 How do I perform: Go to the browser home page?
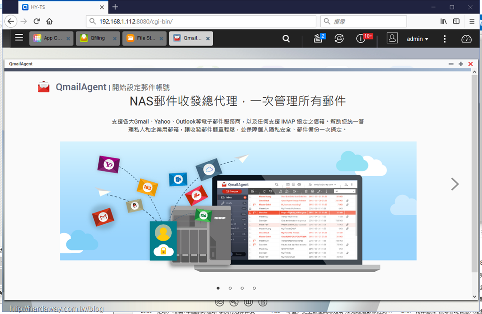[49, 21]
